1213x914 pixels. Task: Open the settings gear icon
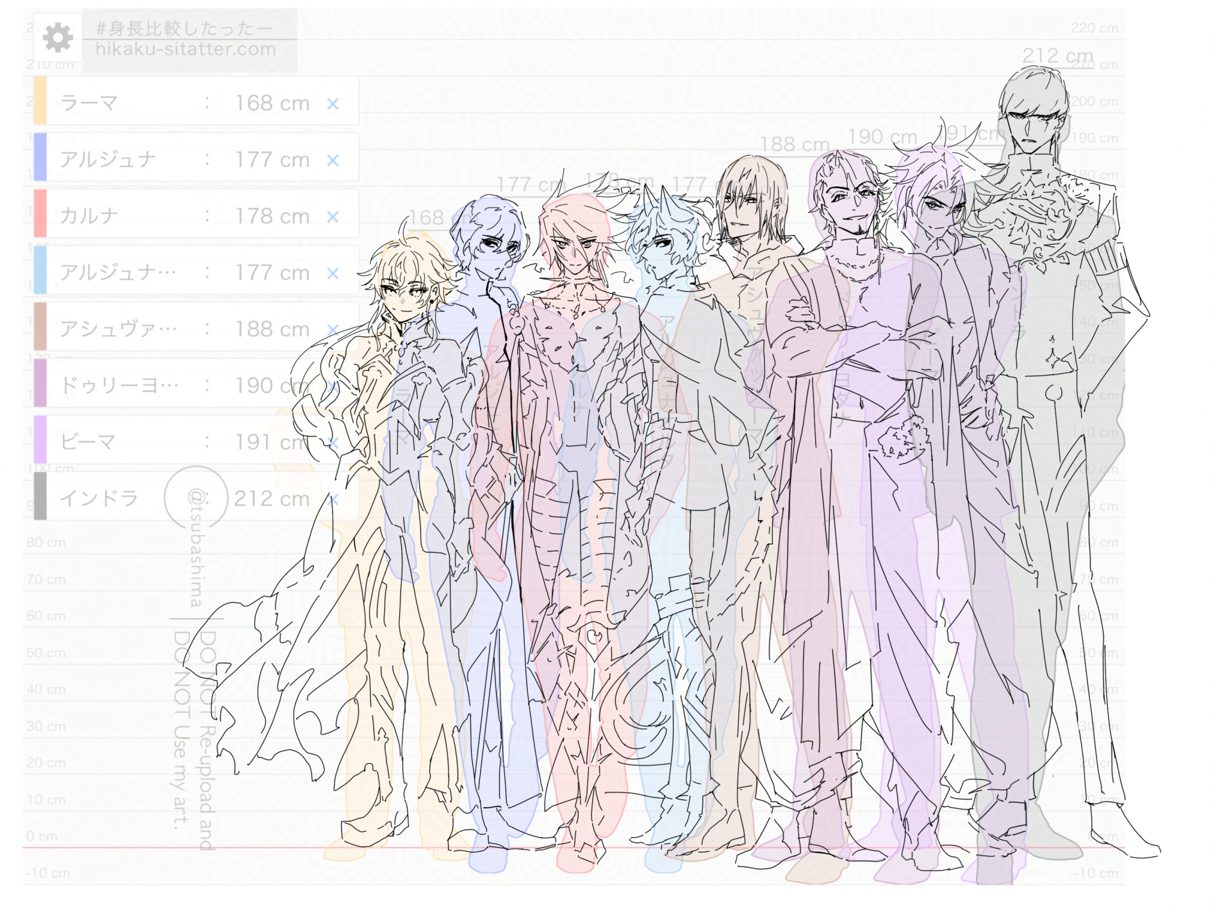coord(58,38)
